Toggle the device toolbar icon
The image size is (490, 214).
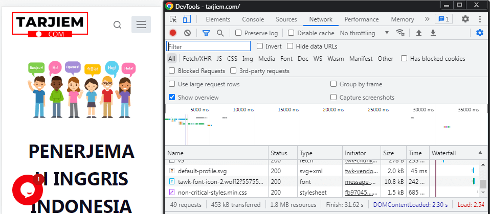coord(187,19)
